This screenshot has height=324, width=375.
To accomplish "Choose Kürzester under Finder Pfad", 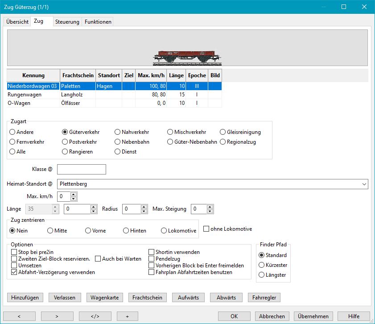I will (261, 265).
